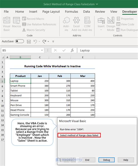Open control Properties
Viewport: 138px width, 166px height.
click(x=125, y=19)
